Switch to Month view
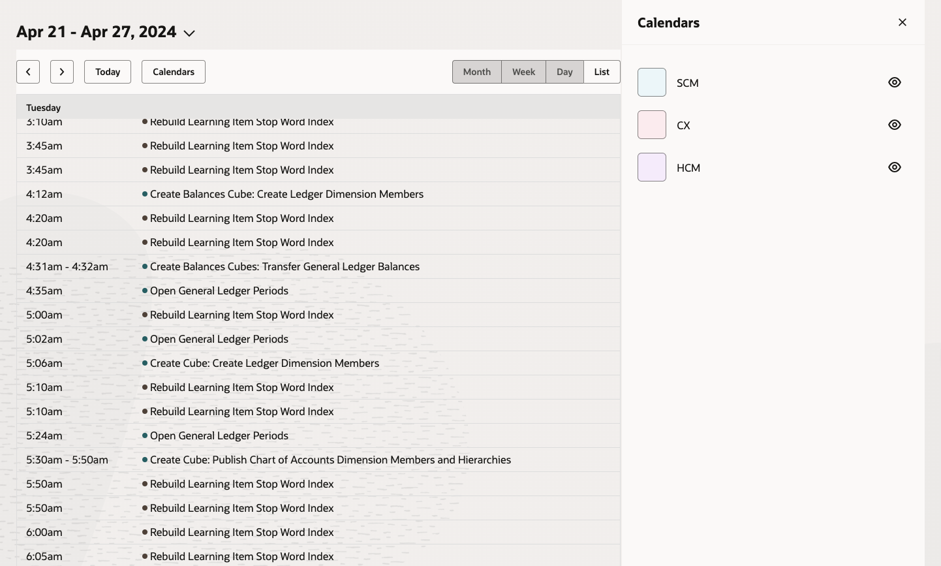Viewport: 941px width, 566px height. [476, 72]
